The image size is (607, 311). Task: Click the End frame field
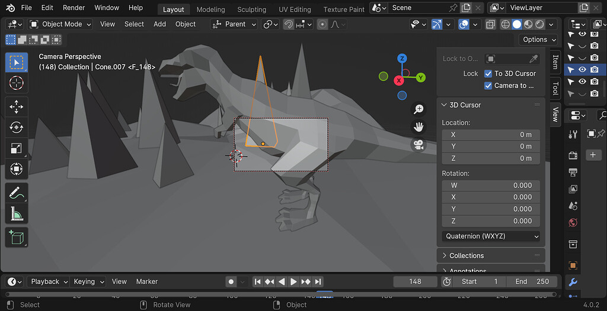tap(532, 282)
